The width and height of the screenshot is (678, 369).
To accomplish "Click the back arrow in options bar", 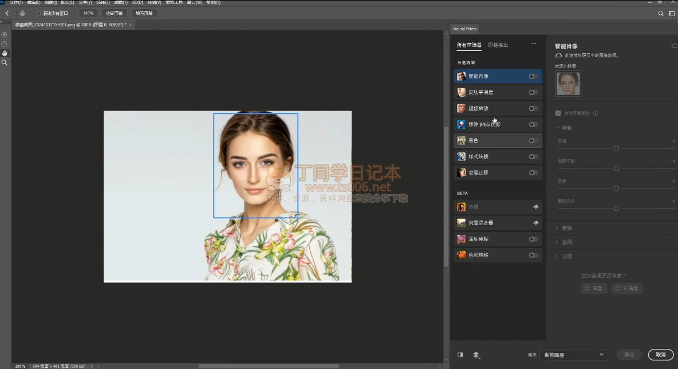I will pos(7,13).
